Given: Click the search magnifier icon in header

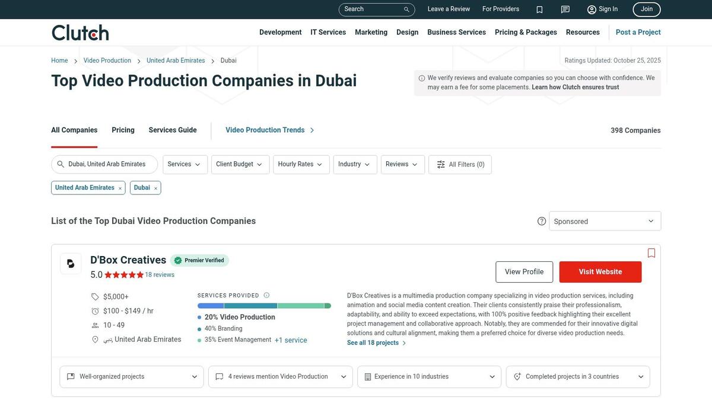Looking at the screenshot, I should 406,9.
